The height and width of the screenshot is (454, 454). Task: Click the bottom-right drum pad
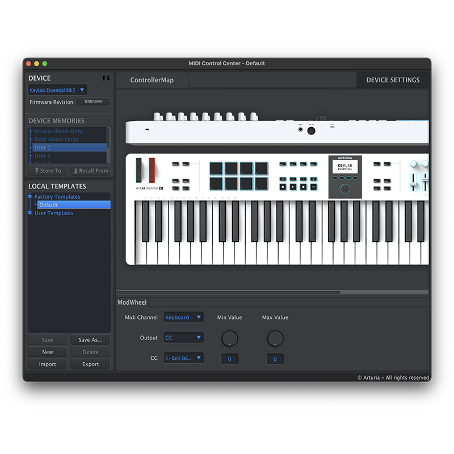pyautogui.click(x=261, y=183)
